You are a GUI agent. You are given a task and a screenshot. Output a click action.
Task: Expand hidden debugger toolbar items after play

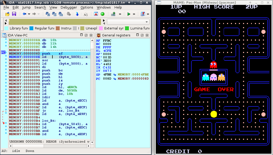click(x=134, y=14)
